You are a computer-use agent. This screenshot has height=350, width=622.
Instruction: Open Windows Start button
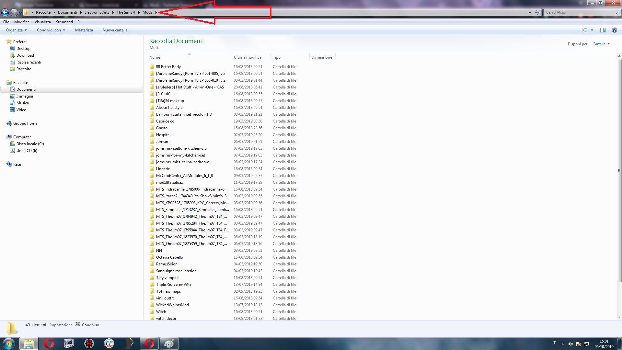point(9,344)
